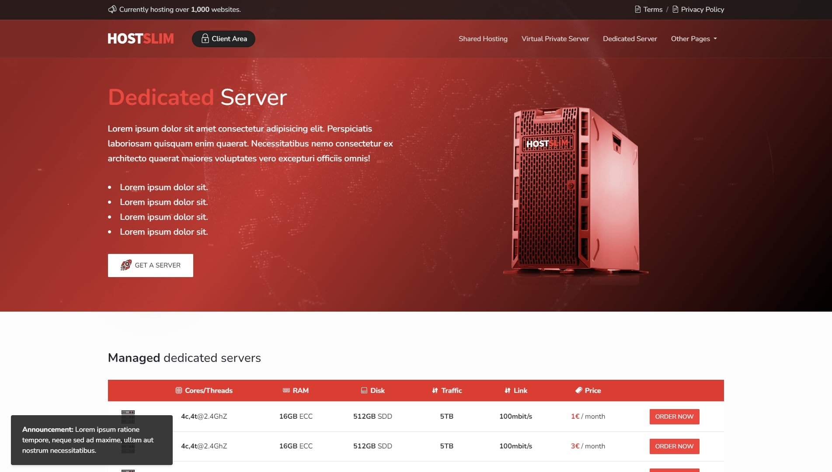Click the Traffic arrows icon in header
Screen dimensions: 832x472
[x=435, y=390]
